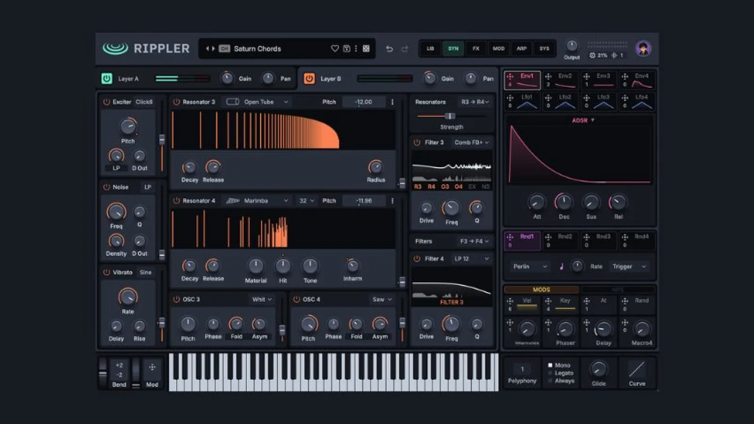
Task: Click the Polyphony value box
Action: pyautogui.click(x=522, y=369)
